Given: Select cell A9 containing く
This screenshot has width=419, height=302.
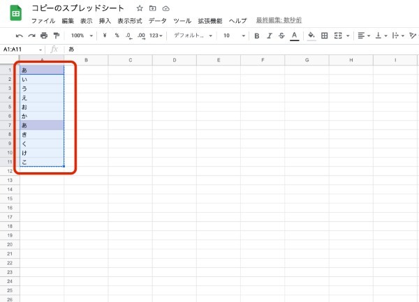Looking at the screenshot, I should [x=42, y=144].
